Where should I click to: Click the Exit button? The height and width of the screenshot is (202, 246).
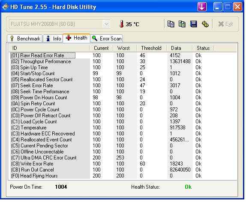pos(225,24)
